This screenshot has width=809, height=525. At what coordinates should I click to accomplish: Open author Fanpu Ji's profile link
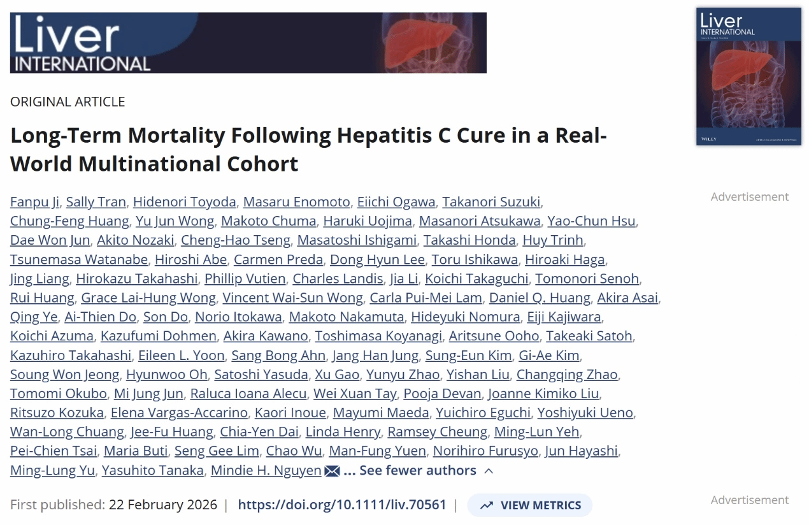pyautogui.click(x=34, y=202)
